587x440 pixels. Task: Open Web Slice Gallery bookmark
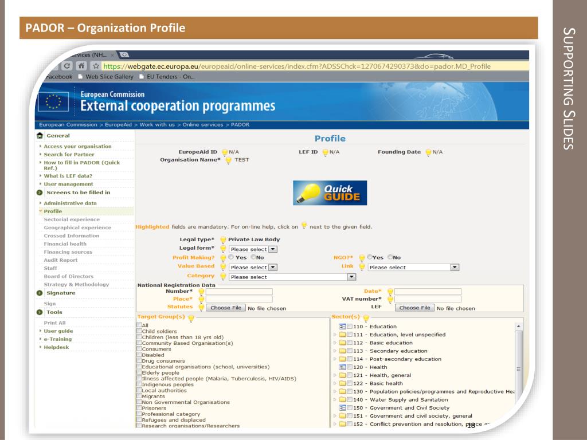[105, 77]
